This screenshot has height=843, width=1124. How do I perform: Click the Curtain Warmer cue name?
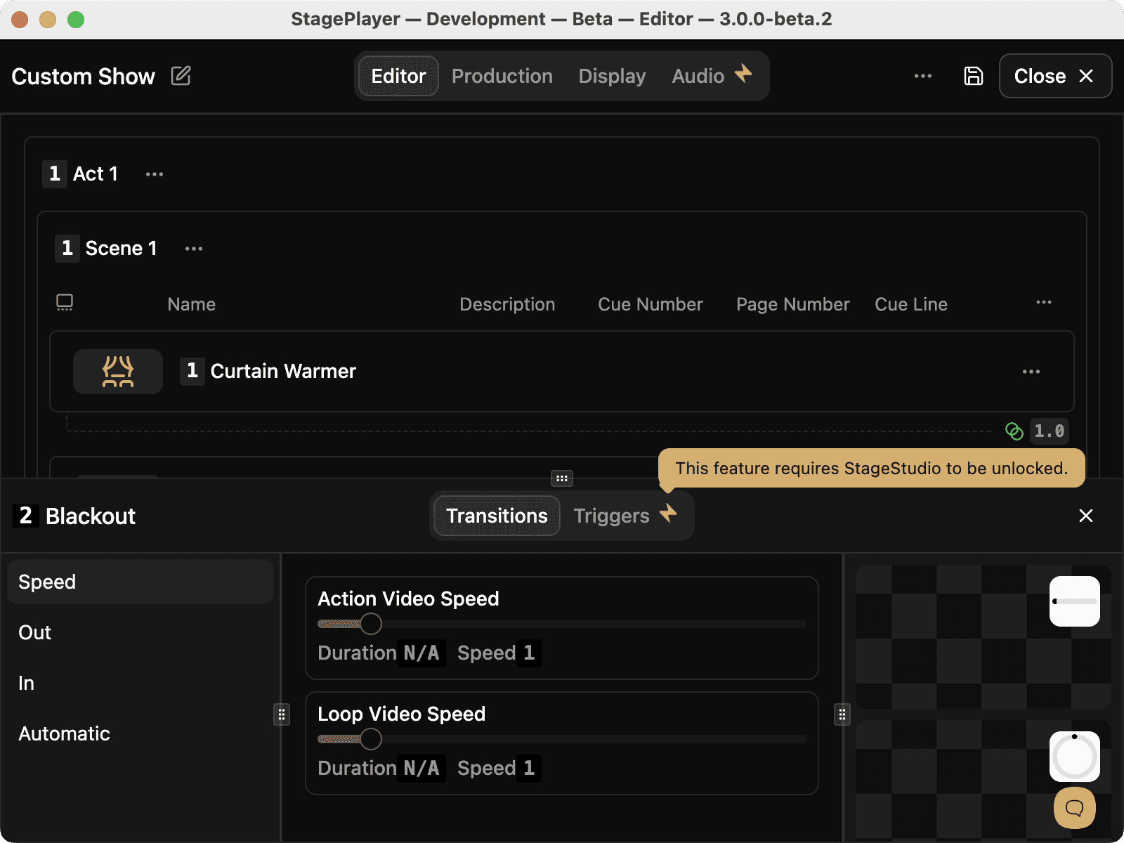click(283, 371)
